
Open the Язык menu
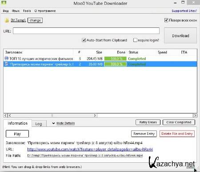coord(16,11)
